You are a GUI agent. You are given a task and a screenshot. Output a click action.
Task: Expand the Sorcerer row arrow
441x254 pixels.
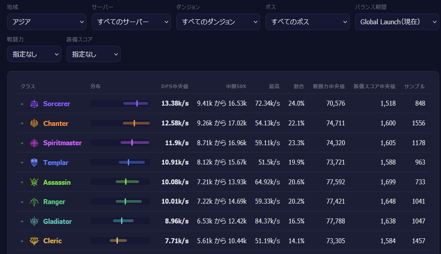click(22, 104)
